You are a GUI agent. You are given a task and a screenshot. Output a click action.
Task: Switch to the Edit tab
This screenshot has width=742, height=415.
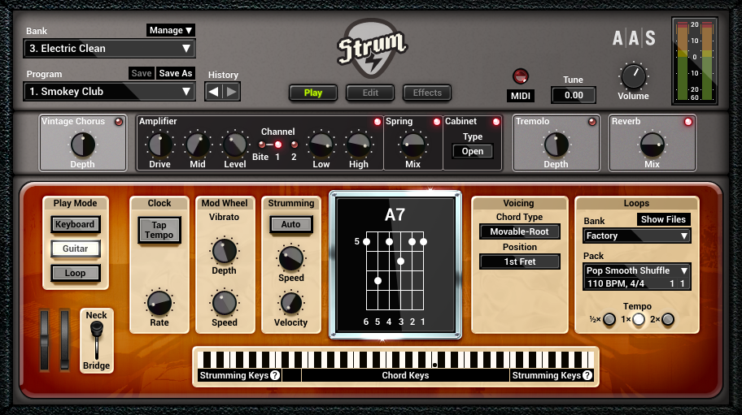370,93
